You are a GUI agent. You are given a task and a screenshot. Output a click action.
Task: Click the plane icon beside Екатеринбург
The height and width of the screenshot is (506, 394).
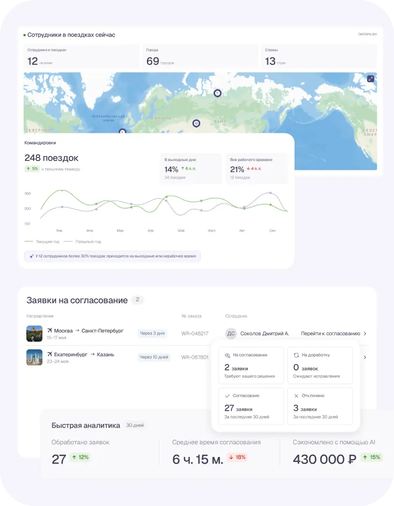50,354
